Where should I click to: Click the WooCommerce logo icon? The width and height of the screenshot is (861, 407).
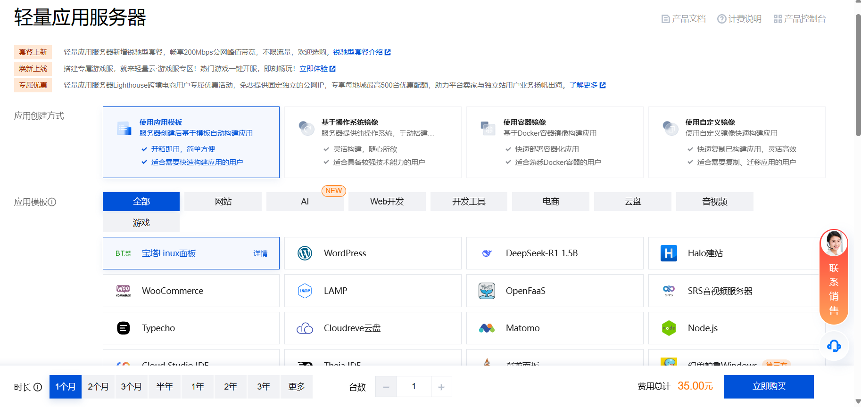click(x=123, y=291)
